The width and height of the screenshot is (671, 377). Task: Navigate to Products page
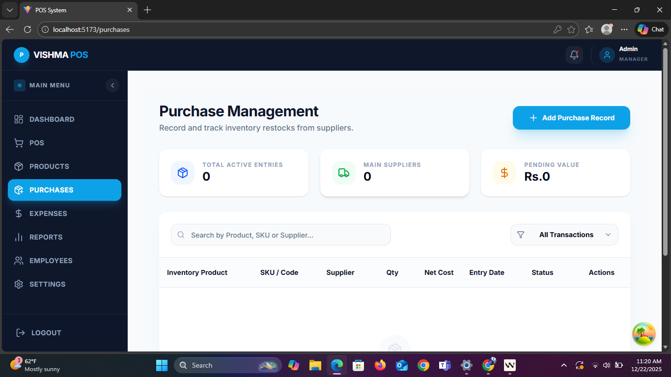point(64,166)
